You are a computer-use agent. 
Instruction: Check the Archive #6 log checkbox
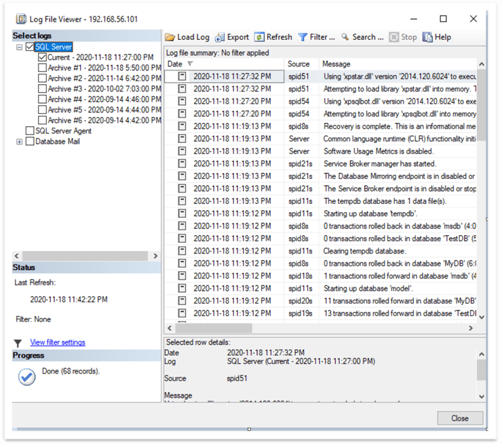click(42, 120)
